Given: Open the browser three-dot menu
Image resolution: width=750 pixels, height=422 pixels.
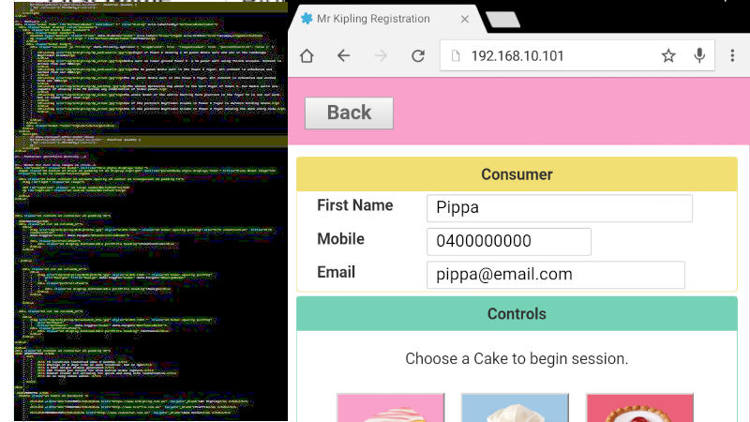Looking at the screenshot, I should click(x=732, y=56).
